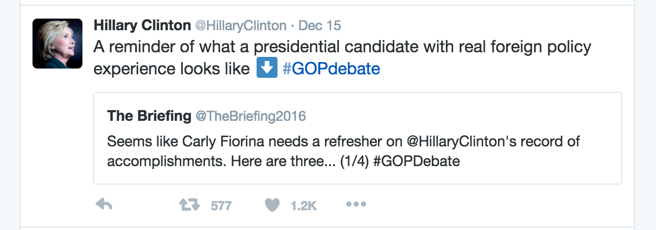
Task: Click the main tweet text
Action: tap(342, 58)
